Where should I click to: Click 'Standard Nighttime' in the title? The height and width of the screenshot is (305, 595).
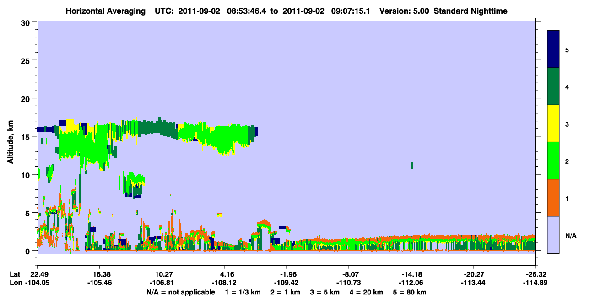471,11
